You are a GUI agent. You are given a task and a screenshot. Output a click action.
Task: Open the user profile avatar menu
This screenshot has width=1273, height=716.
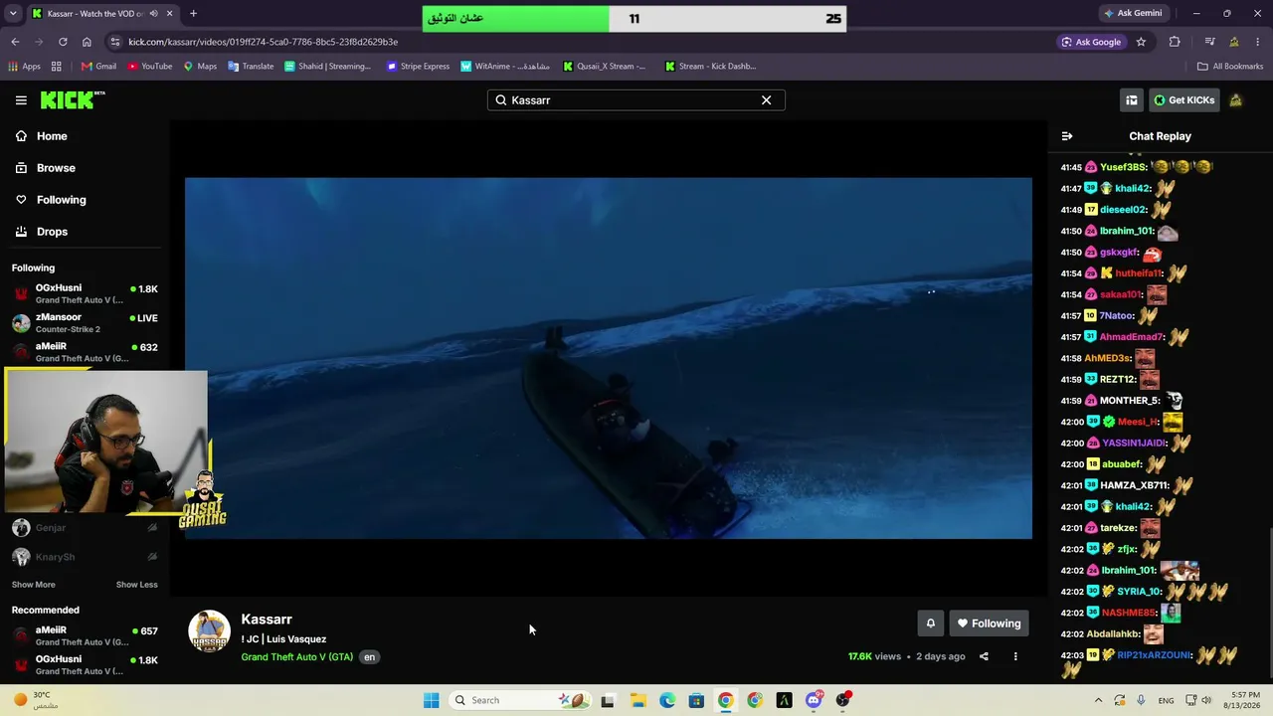coord(1235,99)
